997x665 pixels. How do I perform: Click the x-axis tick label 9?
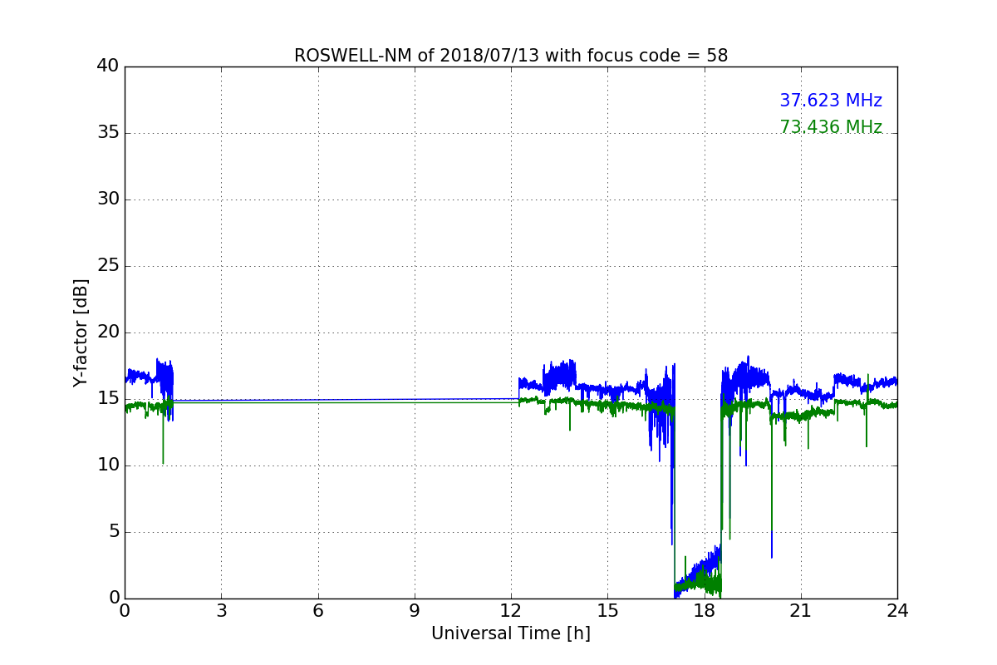415,611
